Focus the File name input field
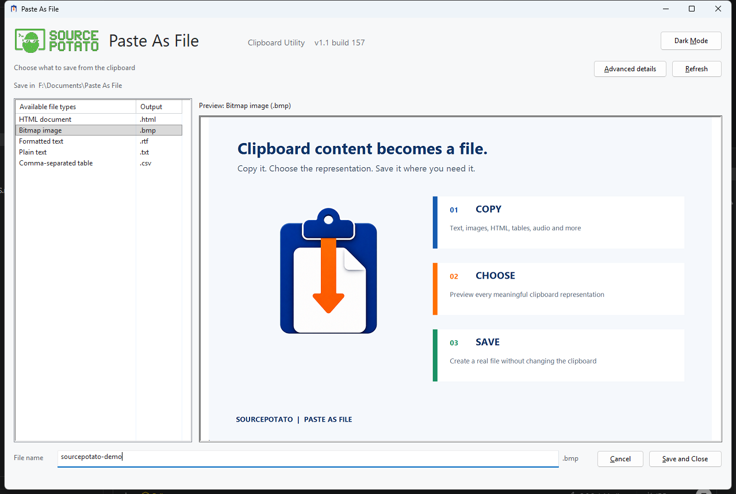The height and width of the screenshot is (494, 736). coord(308,458)
